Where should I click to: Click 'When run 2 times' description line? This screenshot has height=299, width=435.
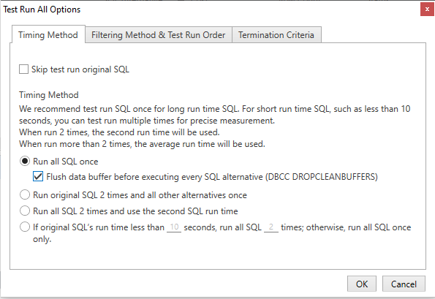[x=119, y=132]
